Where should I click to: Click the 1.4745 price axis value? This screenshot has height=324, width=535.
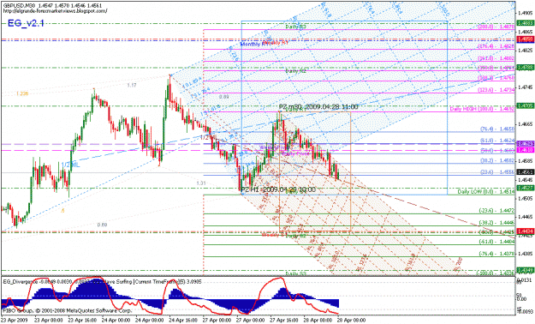pyautogui.click(x=526, y=87)
